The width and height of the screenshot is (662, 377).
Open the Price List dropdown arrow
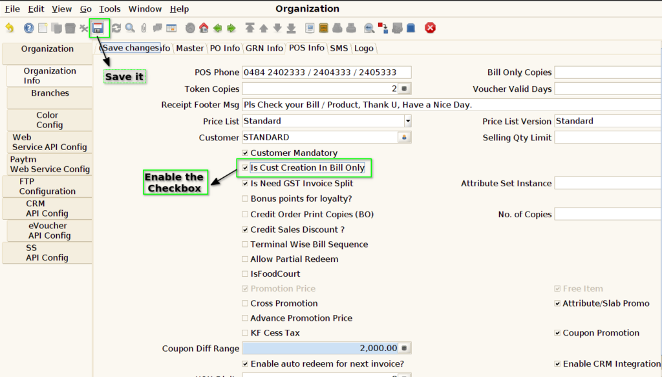click(407, 121)
